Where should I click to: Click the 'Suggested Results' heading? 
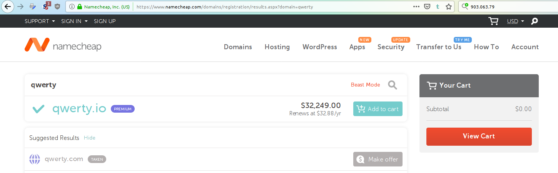[54, 138]
